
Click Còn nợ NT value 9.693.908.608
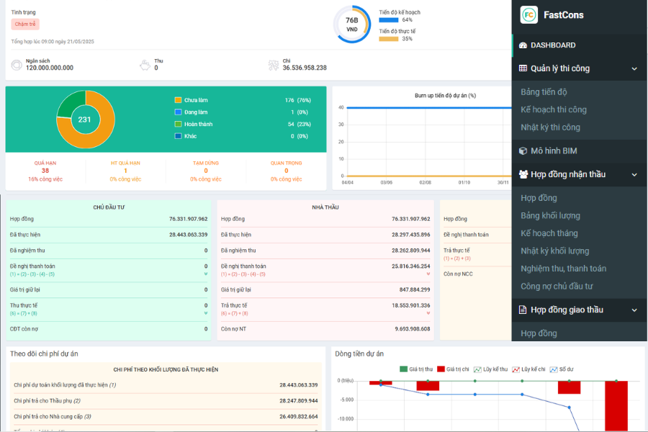(x=412, y=329)
